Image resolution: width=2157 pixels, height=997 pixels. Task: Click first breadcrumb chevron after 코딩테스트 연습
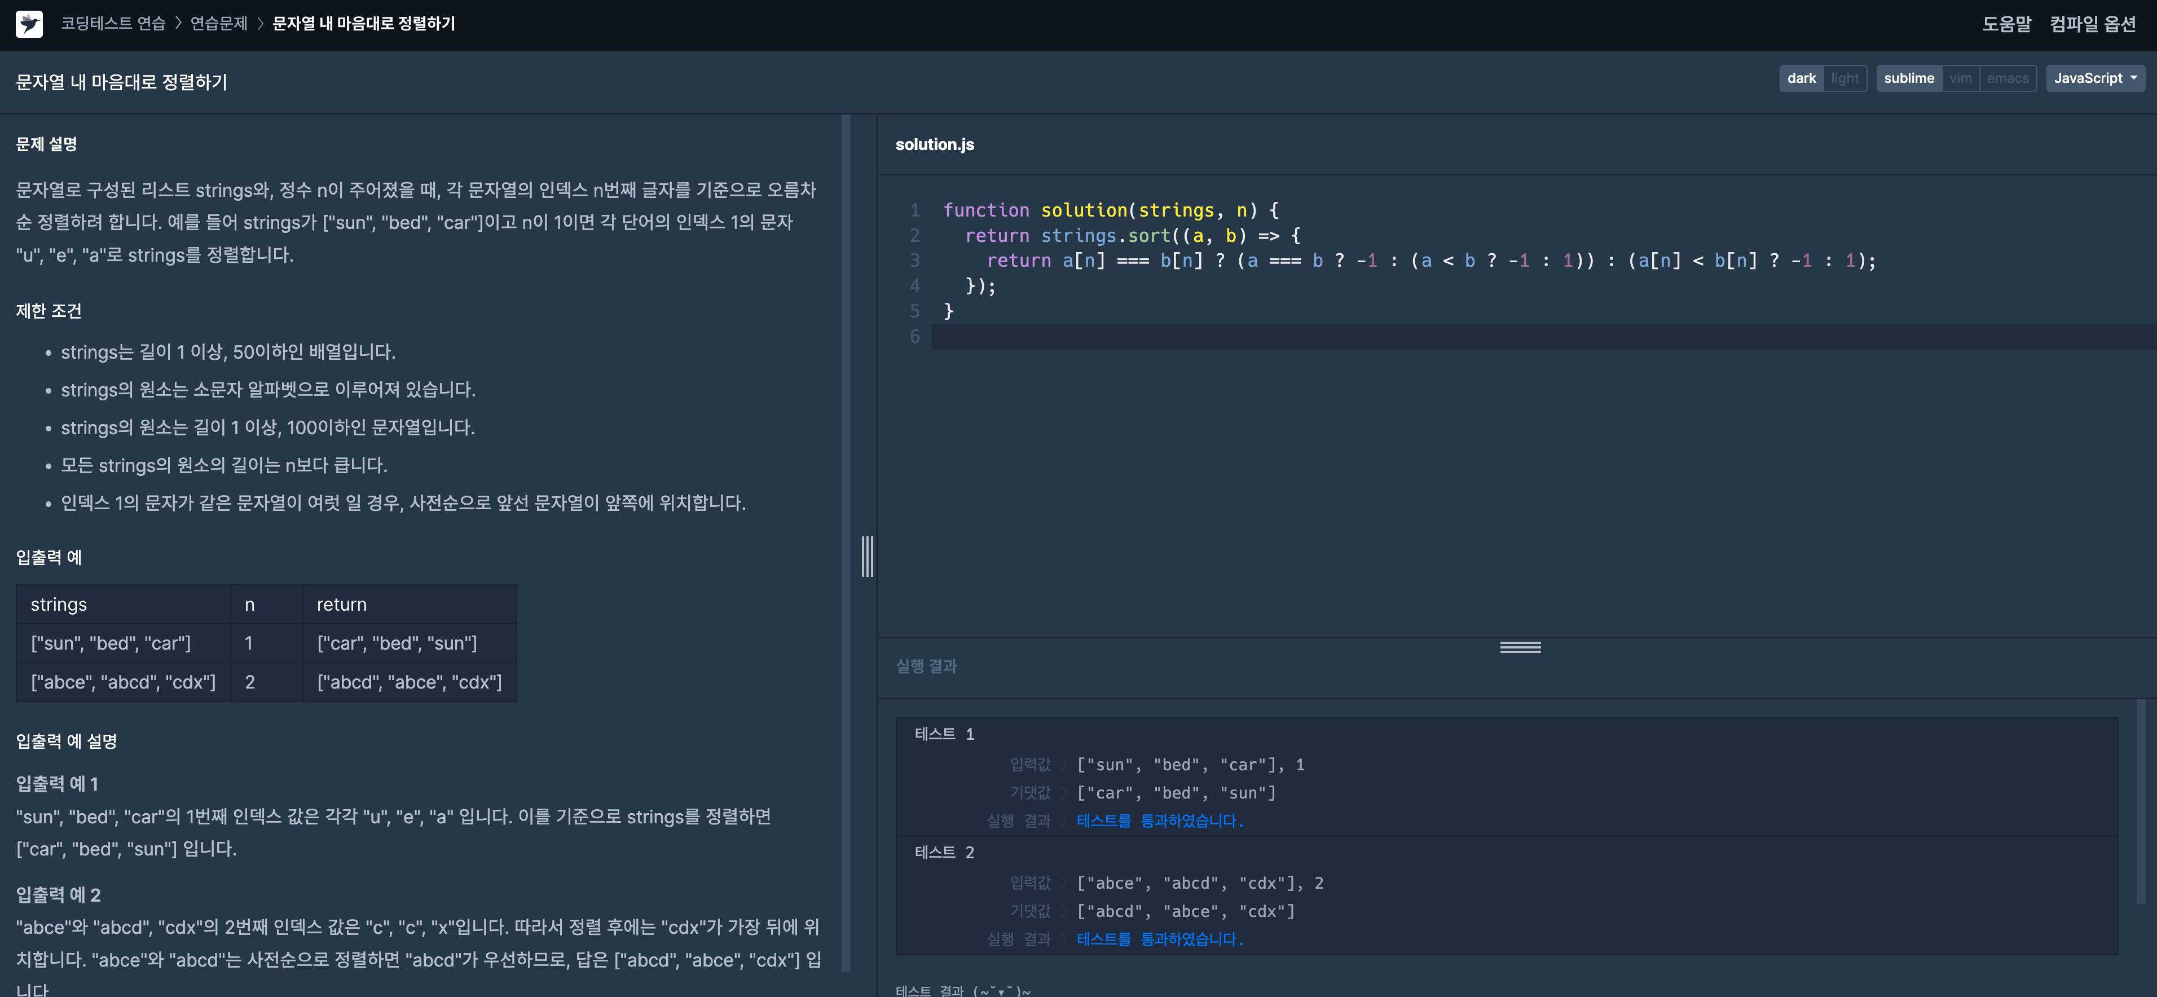click(x=178, y=24)
